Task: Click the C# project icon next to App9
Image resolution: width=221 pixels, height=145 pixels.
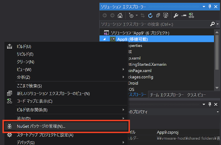Action: (x=113, y=39)
